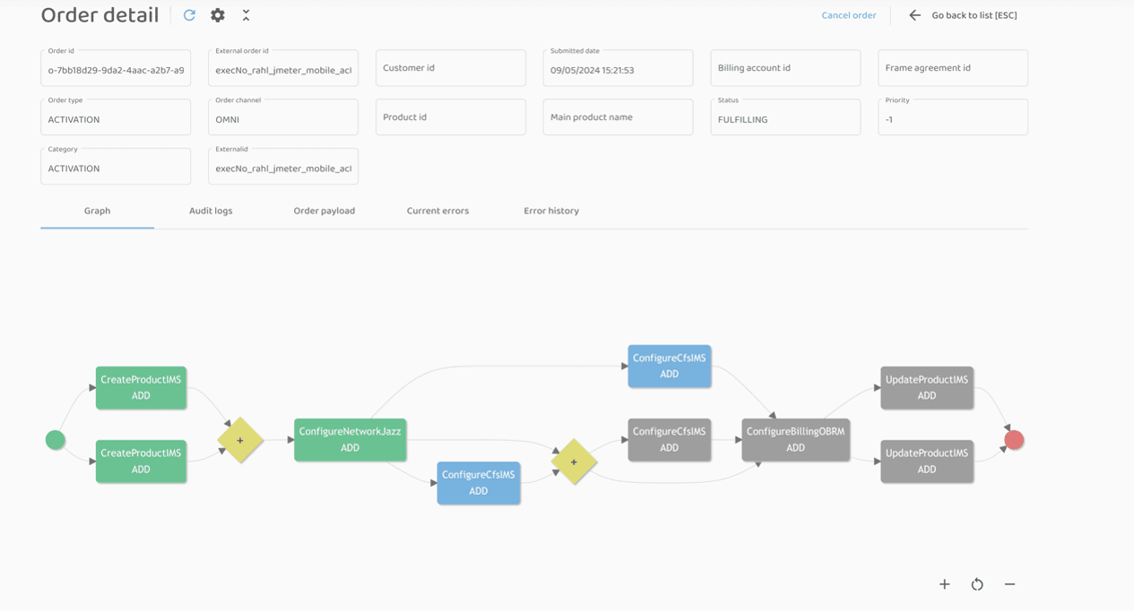Select the ConfigureNetworkJazz ADD node
Viewport: 1134px width, 613px height.
[x=350, y=439]
